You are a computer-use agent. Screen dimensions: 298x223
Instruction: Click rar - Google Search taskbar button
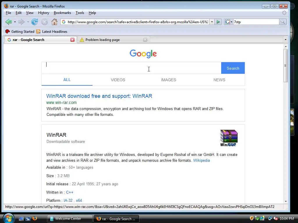coord(116,219)
